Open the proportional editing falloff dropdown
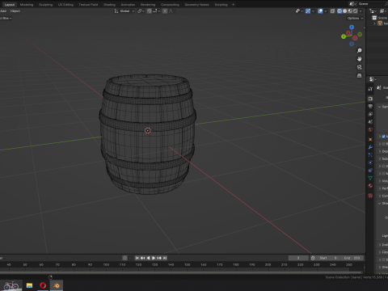Viewport: 388px width, 291px height. [171, 11]
